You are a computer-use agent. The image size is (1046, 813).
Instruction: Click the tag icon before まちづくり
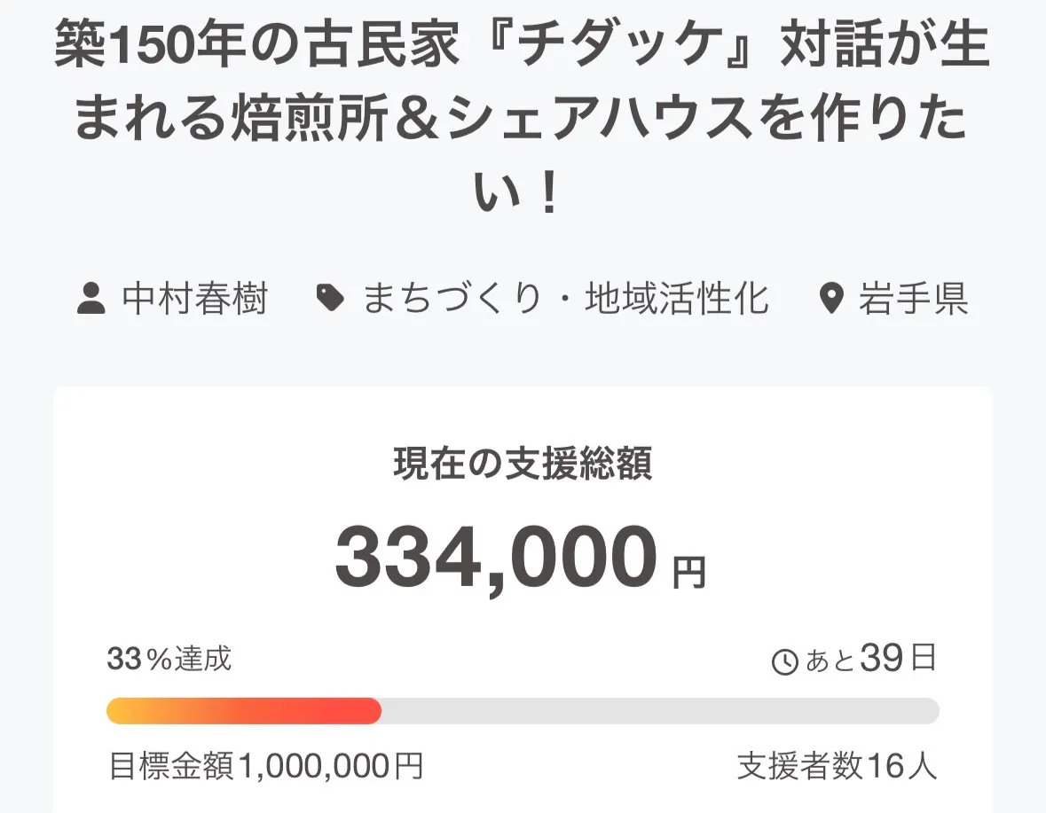[331, 300]
